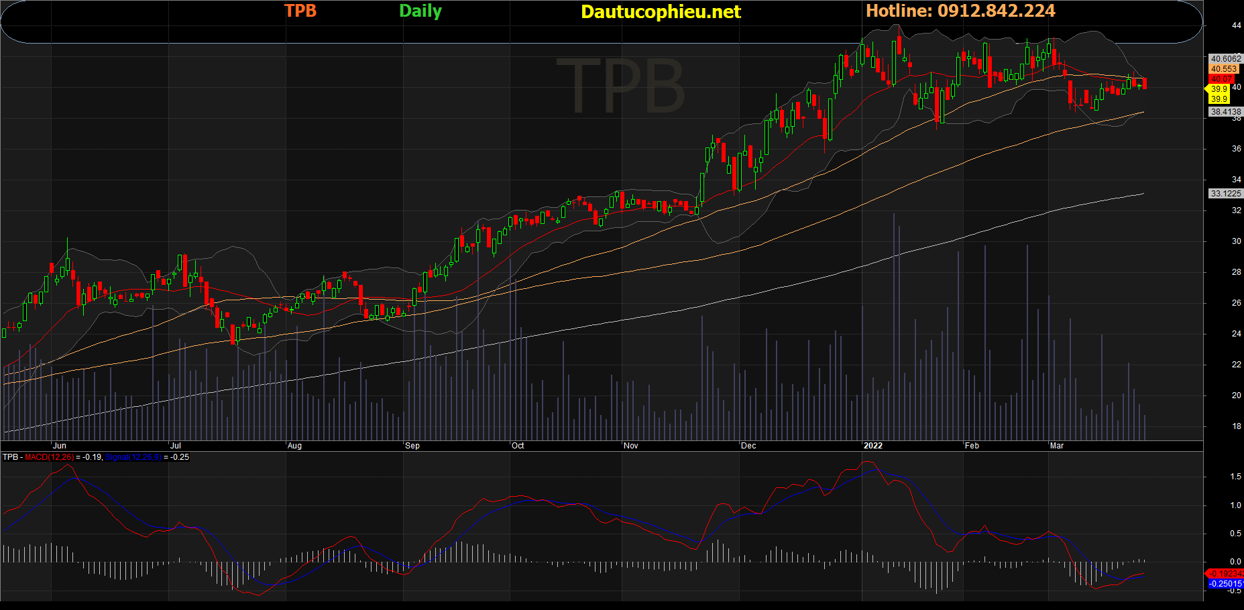Select the red 40.07 price tag
Screen dimensions: 1244x610
pos(1221,79)
